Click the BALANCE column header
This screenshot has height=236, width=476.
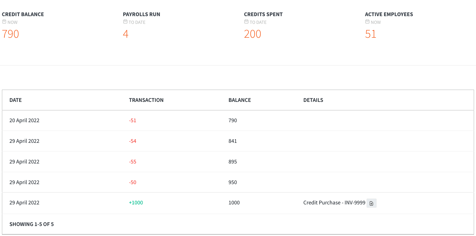(239, 100)
